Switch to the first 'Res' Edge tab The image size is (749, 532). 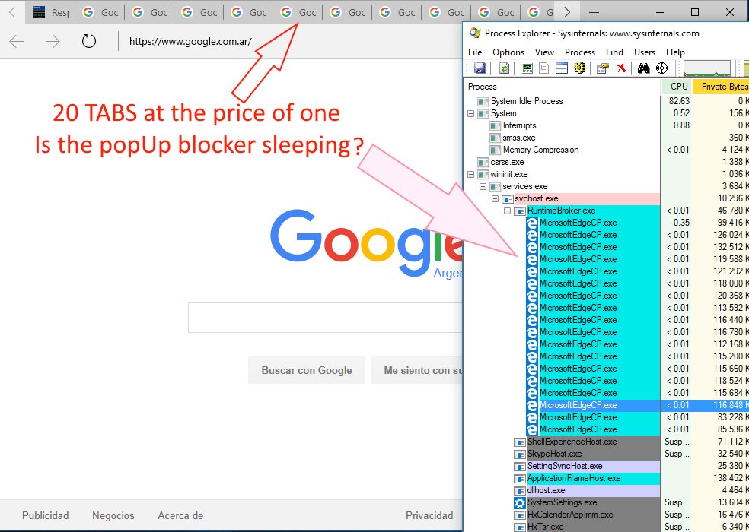click(x=51, y=12)
